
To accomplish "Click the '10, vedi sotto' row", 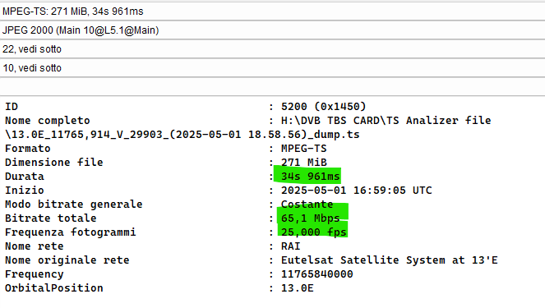I will click(x=273, y=67).
